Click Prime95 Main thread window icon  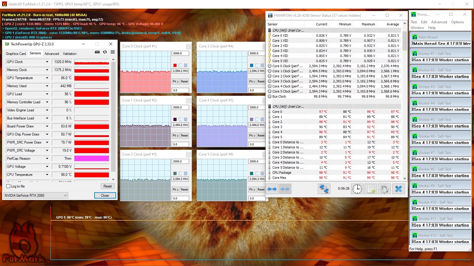[x=414, y=37]
